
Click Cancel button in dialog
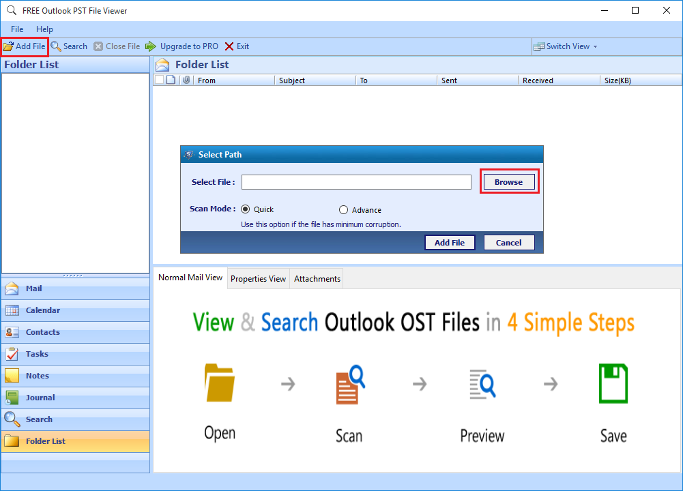pyautogui.click(x=509, y=243)
